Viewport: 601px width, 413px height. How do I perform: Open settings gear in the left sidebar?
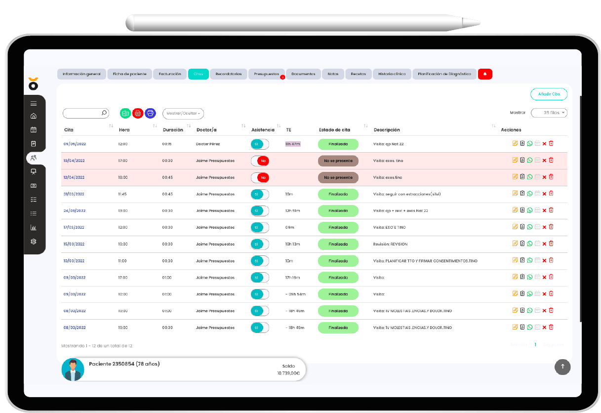tap(34, 242)
